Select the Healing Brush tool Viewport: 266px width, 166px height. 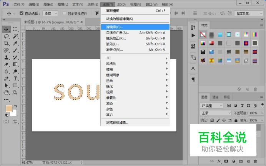click(x=6, y=50)
